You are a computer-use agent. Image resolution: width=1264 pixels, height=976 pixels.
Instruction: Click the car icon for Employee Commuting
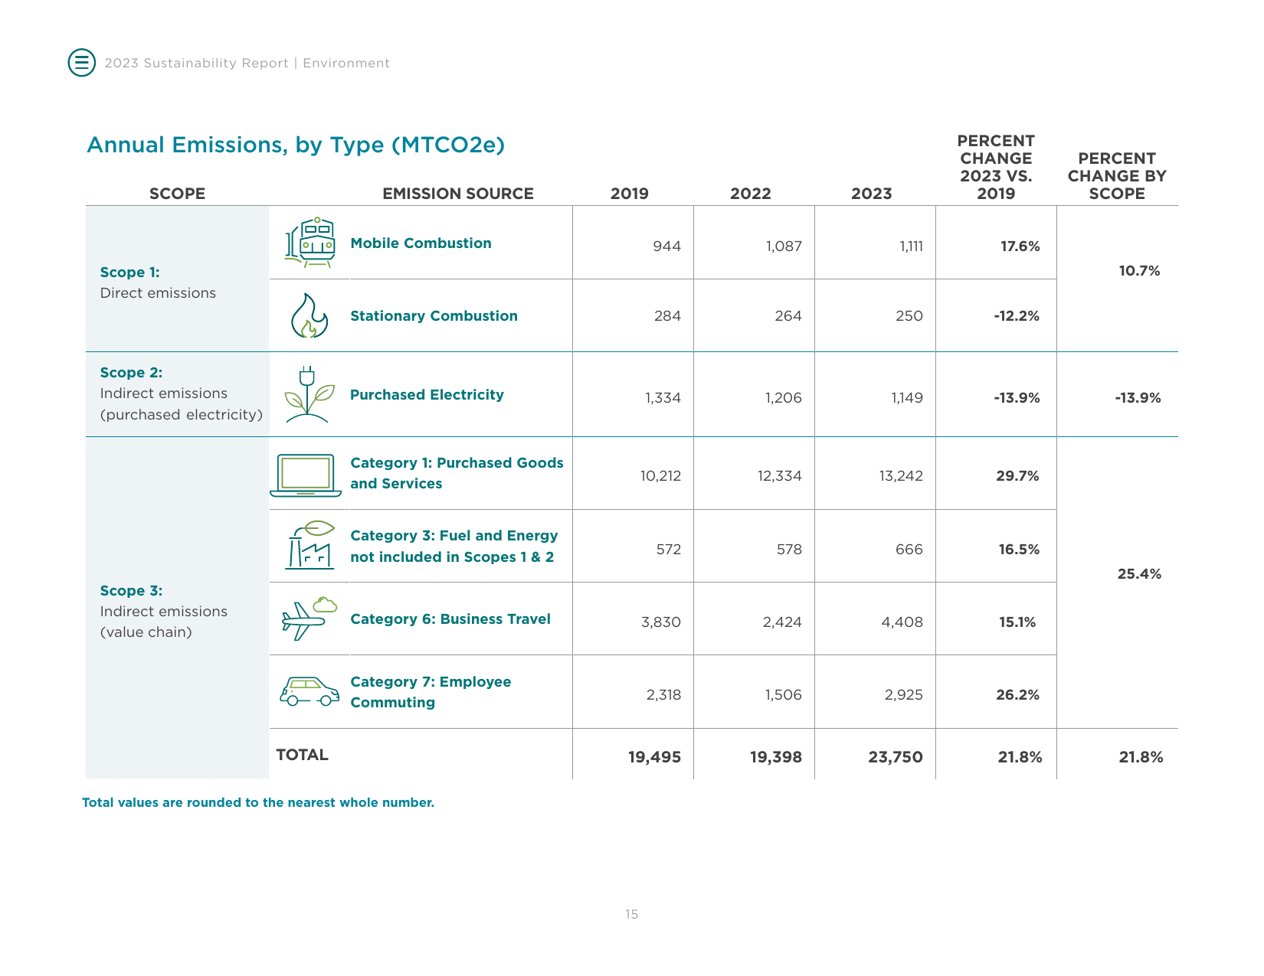tap(309, 691)
